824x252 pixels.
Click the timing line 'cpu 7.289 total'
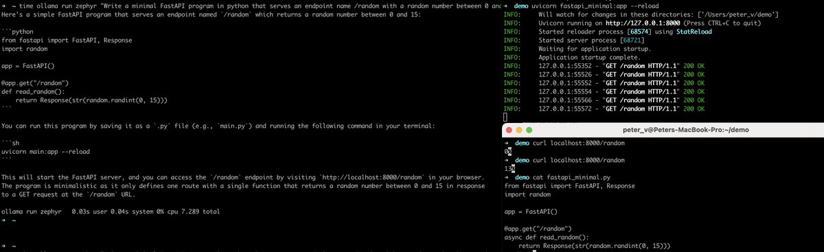[111, 211]
